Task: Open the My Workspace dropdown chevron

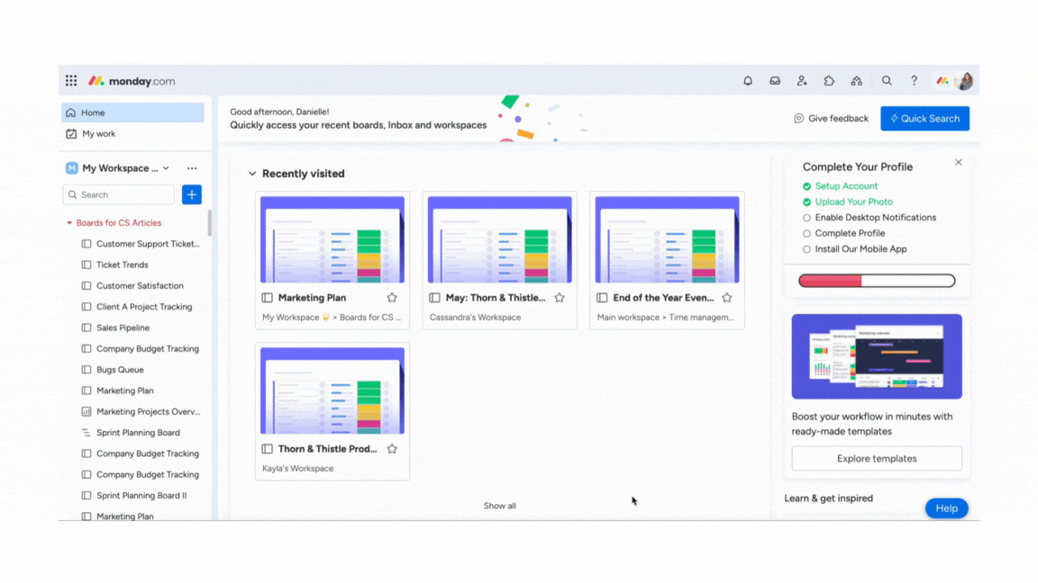Action: (x=166, y=168)
